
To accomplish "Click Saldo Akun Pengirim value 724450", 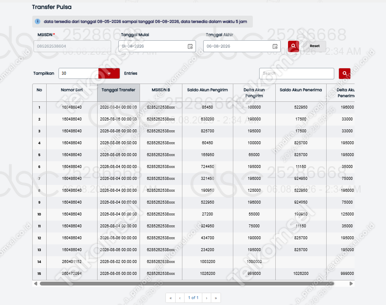I will 207,167.
